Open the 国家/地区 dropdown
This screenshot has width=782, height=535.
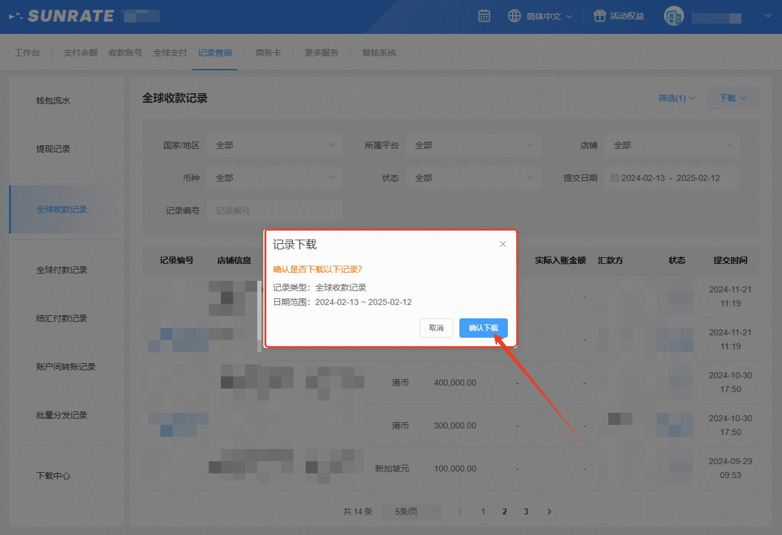pos(274,145)
